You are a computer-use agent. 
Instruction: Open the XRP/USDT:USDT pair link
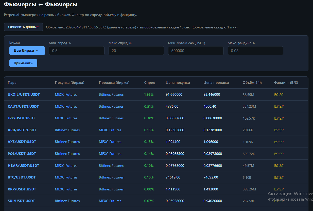tap(22, 189)
